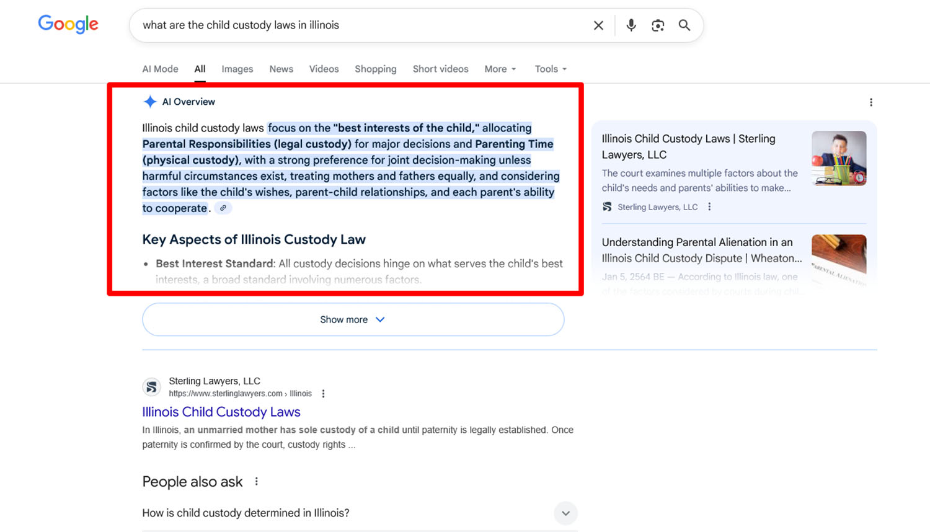Switch to the Images tab

(x=237, y=69)
